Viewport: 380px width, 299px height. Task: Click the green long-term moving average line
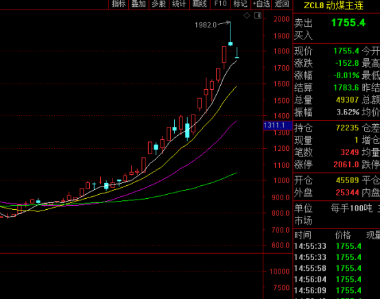pyautogui.click(x=194, y=189)
